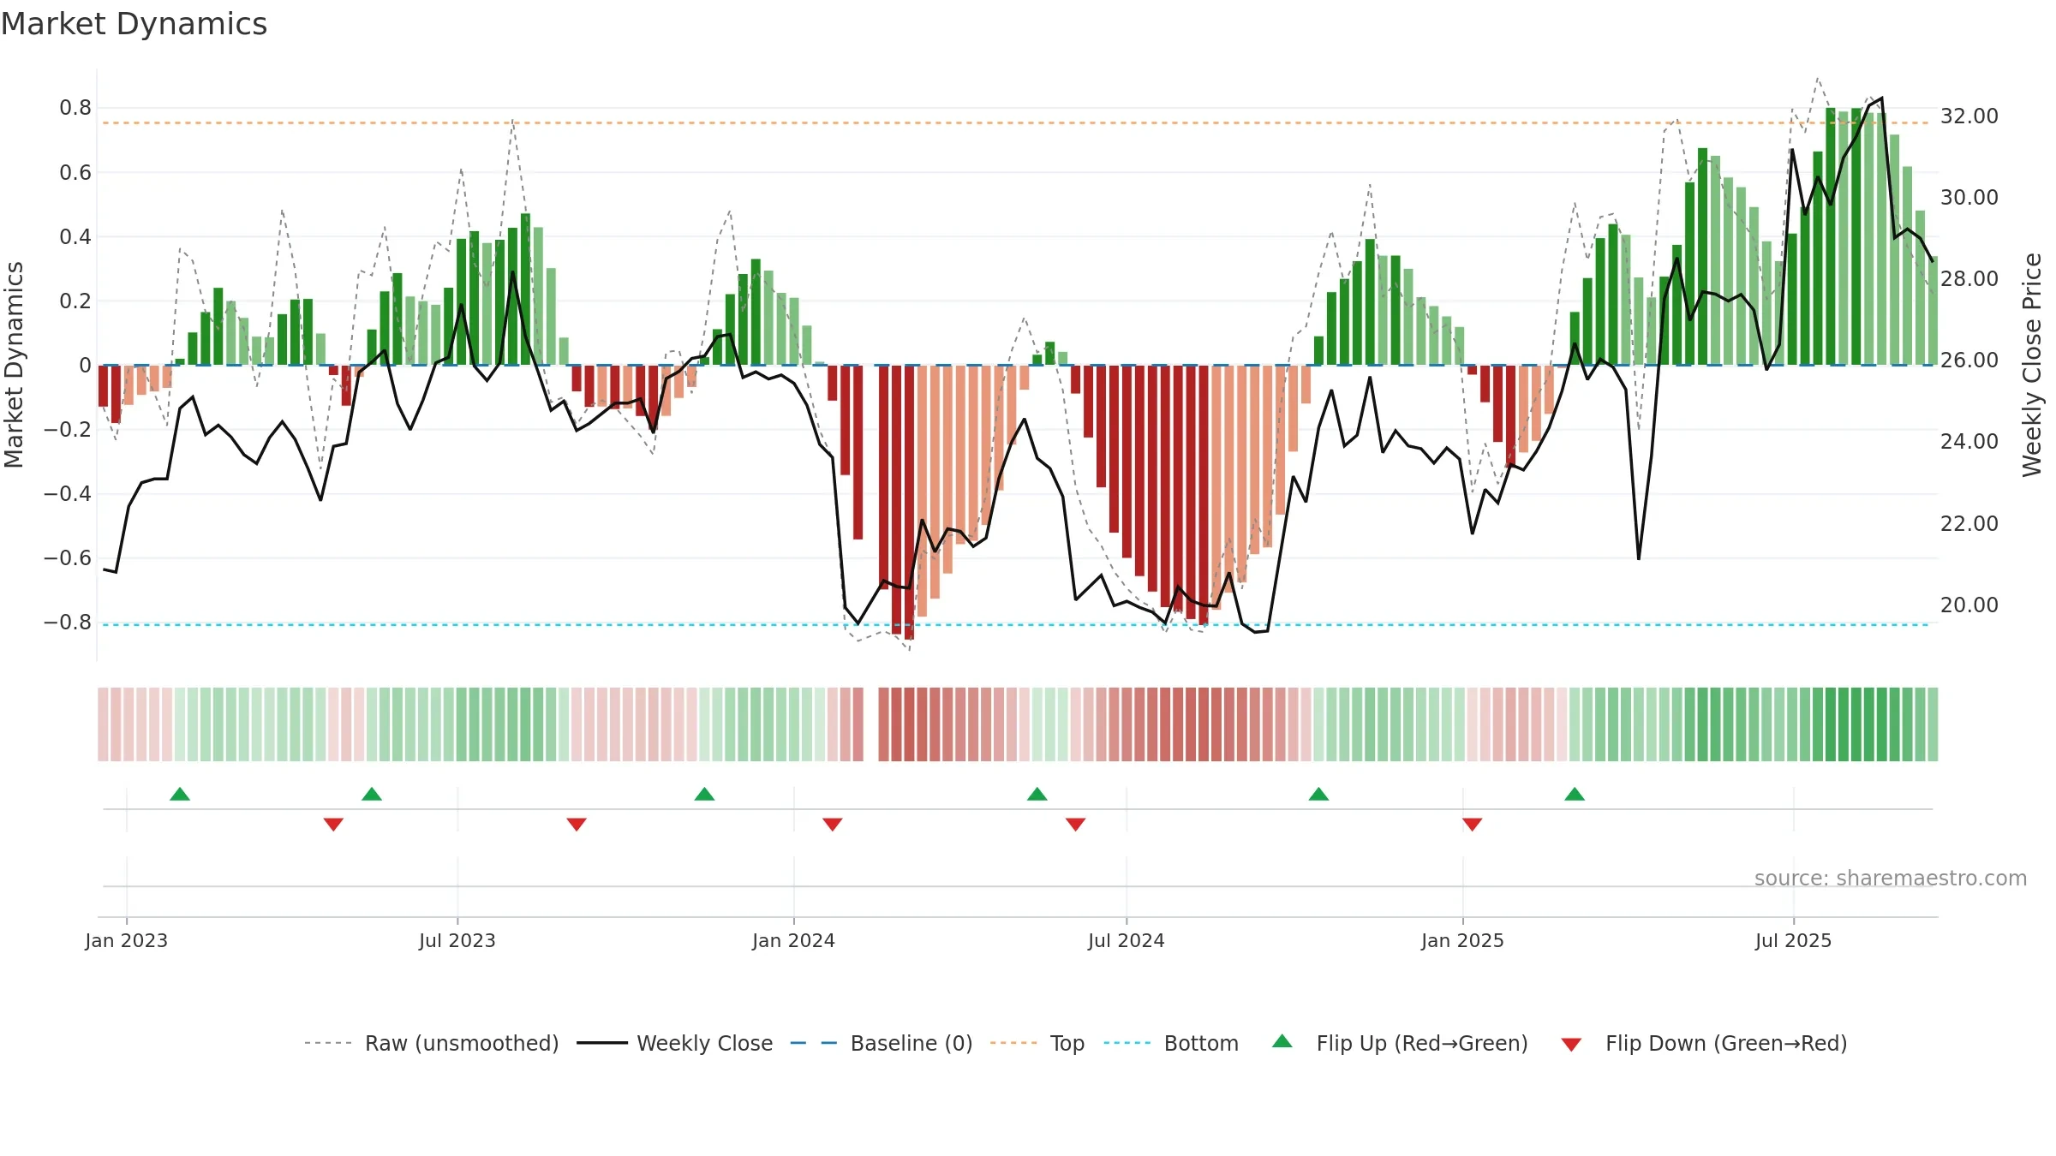Click the Flip Up triangle near October 2024
The height and width of the screenshot is (1156, 2056).
[1319, 794]
